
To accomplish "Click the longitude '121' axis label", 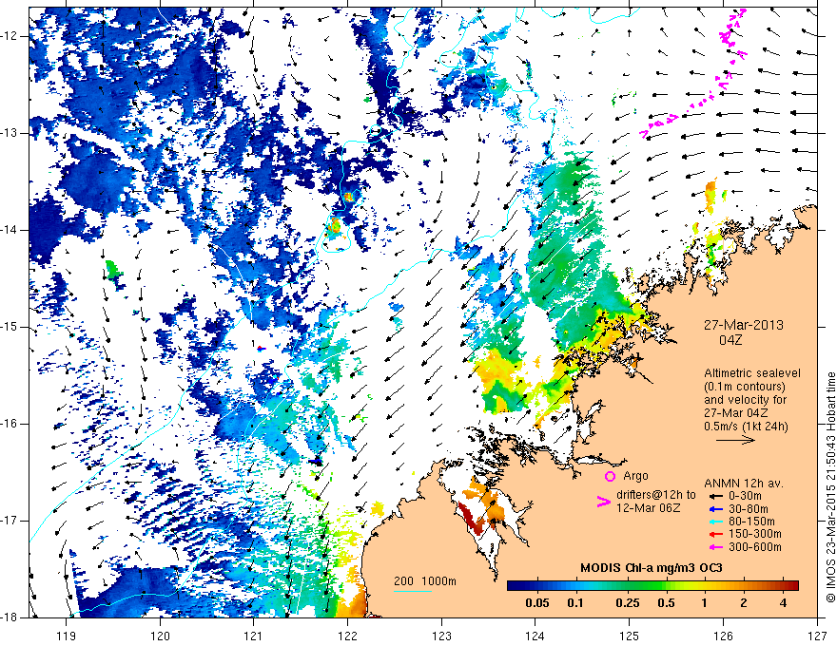I will click(x=254, y=636).
